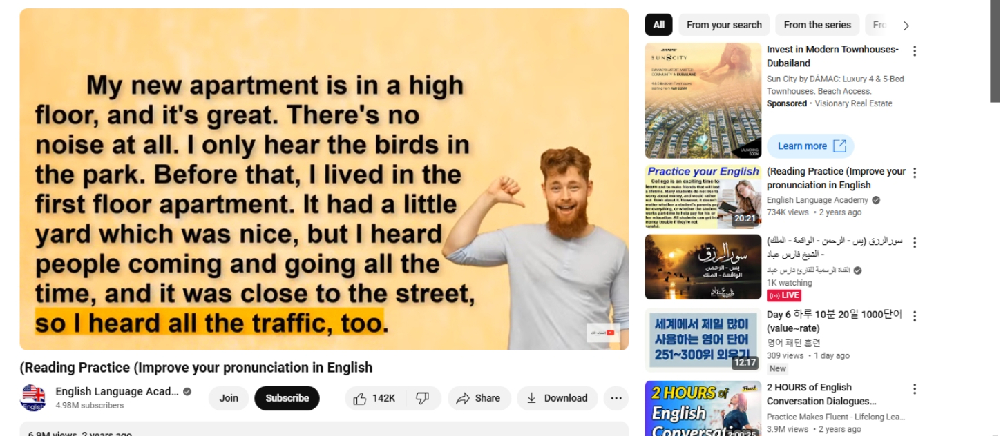Screen dimensions: 1001x436
Task: Open options menu for Day 6 Korean video
Action: pyautogui.click(x=915, y=316)
